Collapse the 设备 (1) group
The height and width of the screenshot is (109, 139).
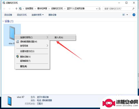3,21
